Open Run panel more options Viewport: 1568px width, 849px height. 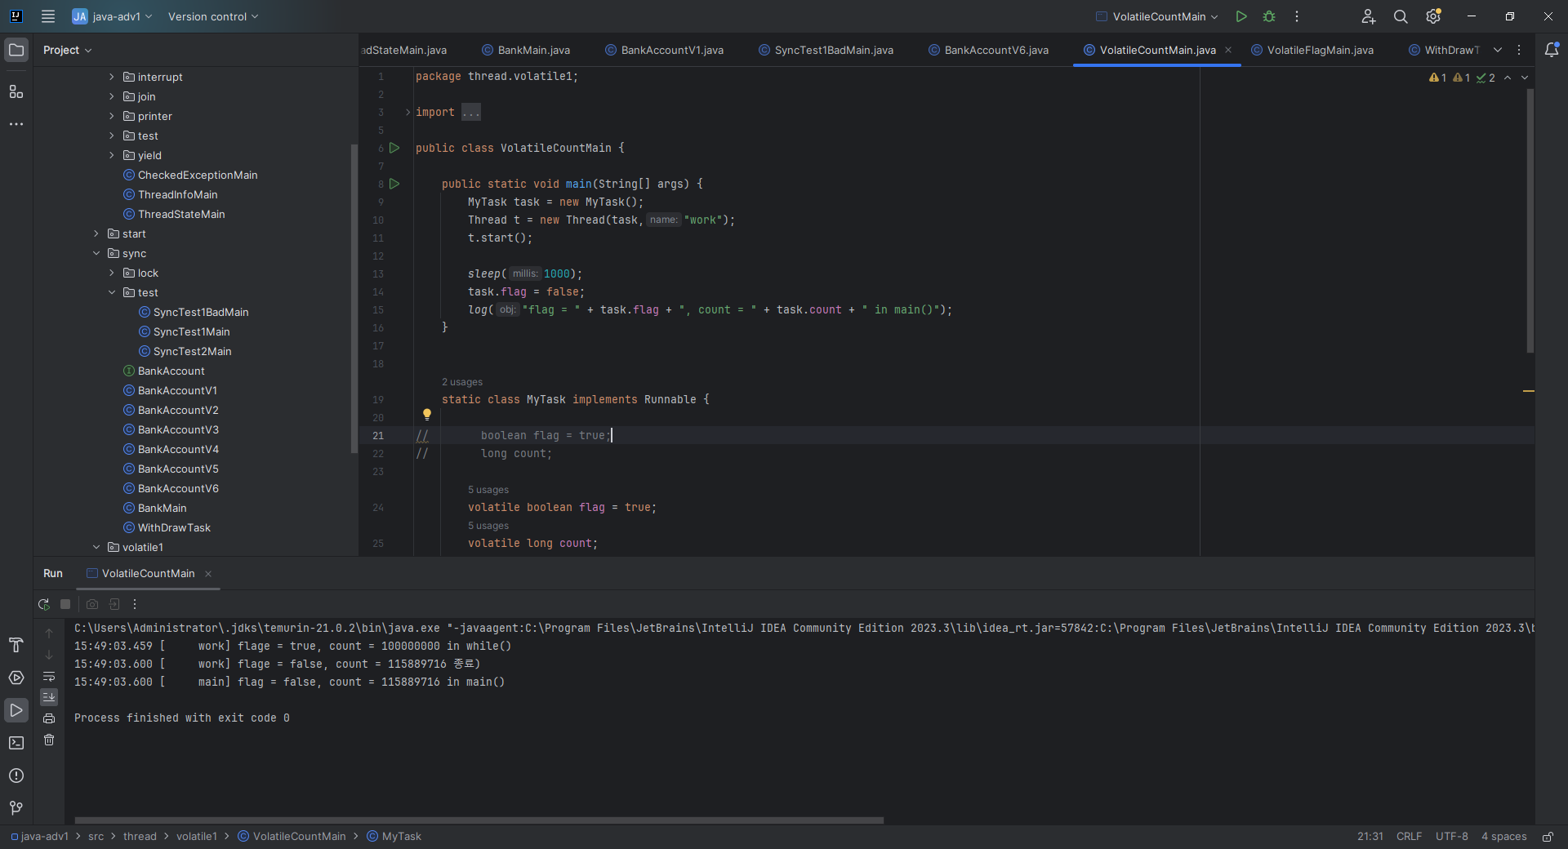[x=135, y=604]
